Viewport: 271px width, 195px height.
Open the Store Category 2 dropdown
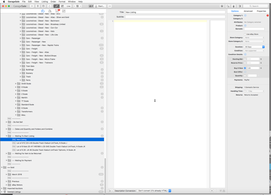point(254,41)
